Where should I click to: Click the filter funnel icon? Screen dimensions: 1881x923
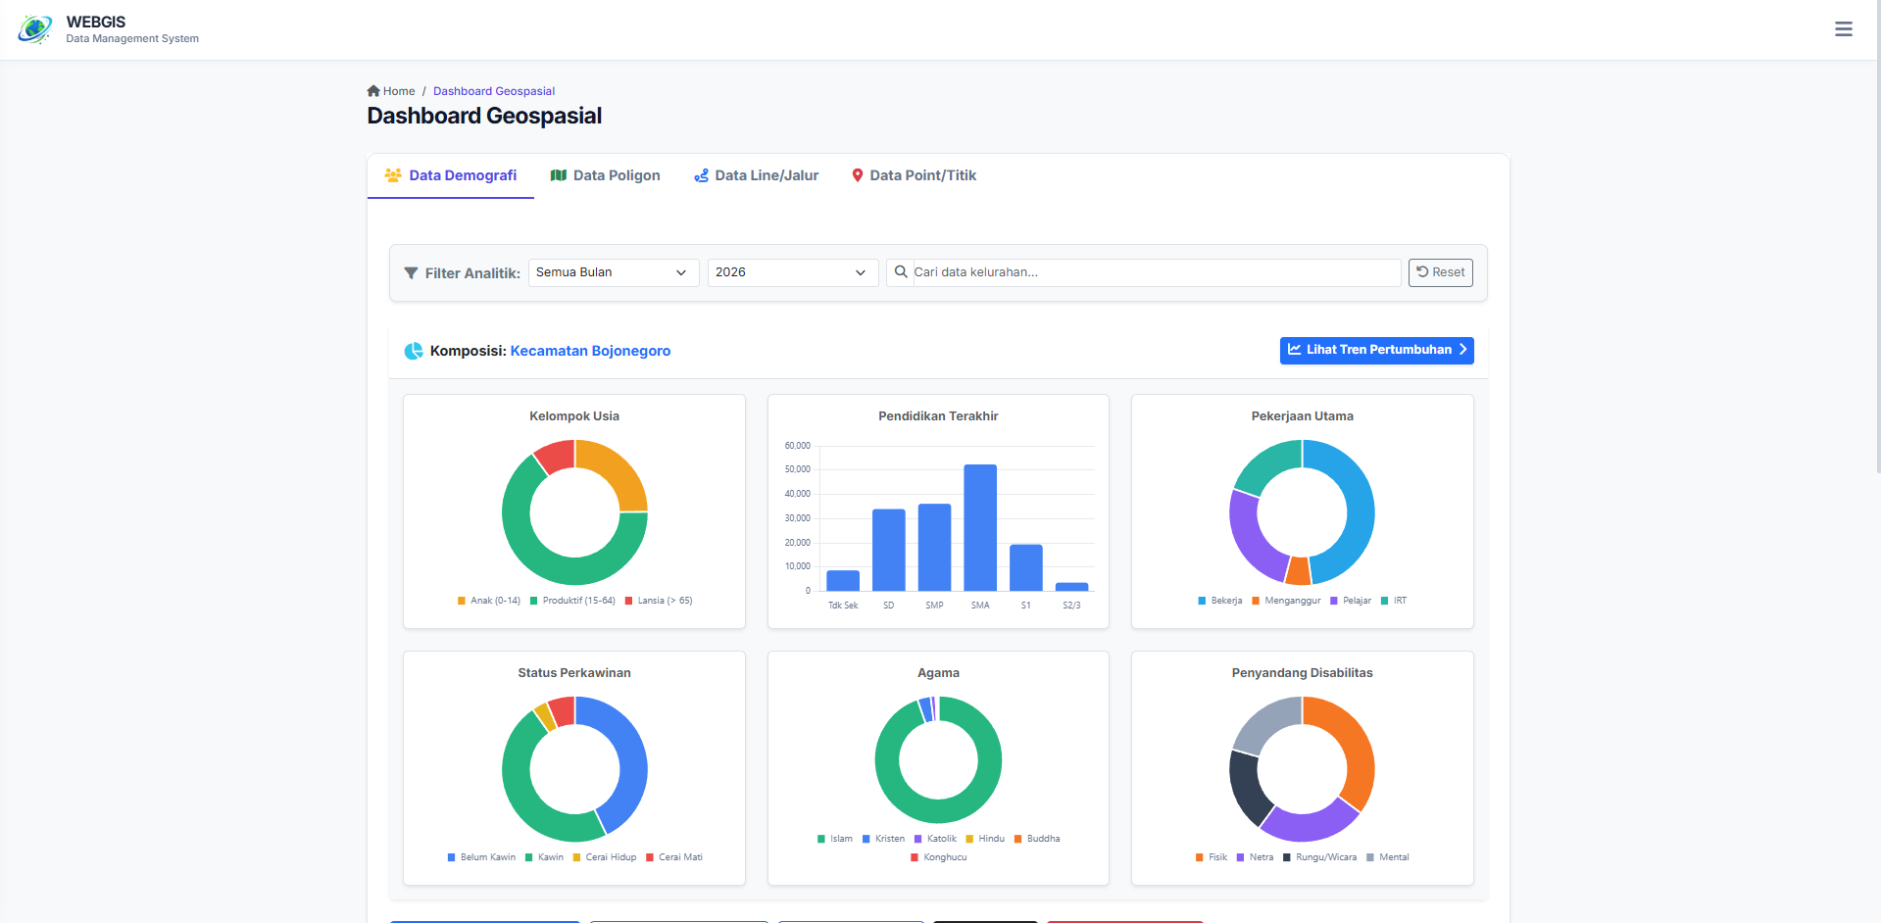tap(411, 273)
